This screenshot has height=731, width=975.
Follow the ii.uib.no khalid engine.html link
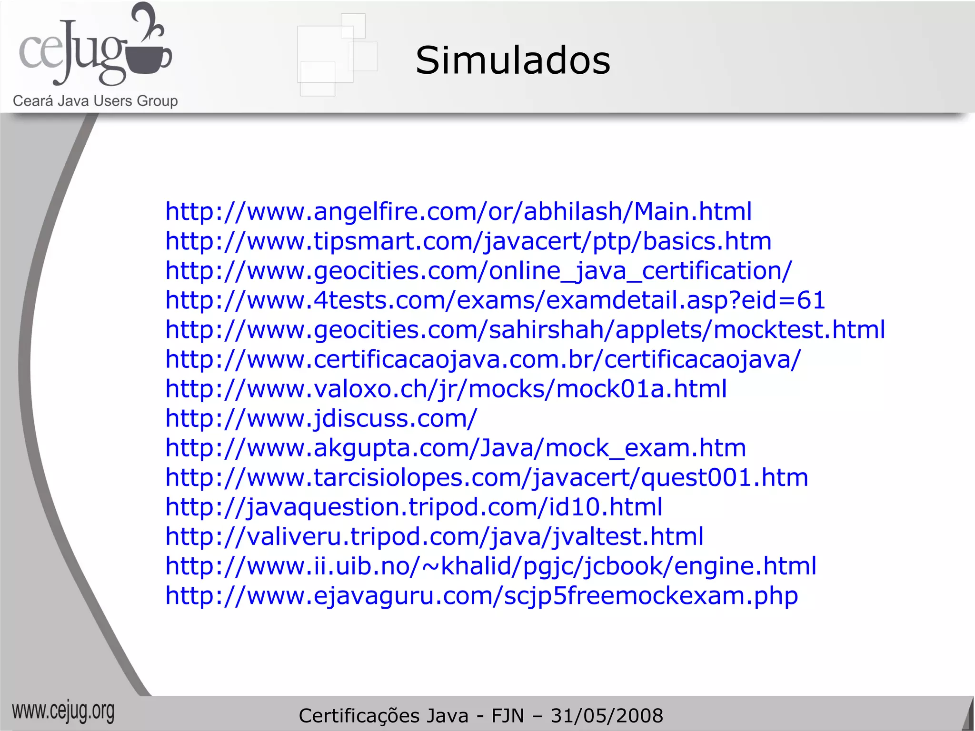[491, 566]
